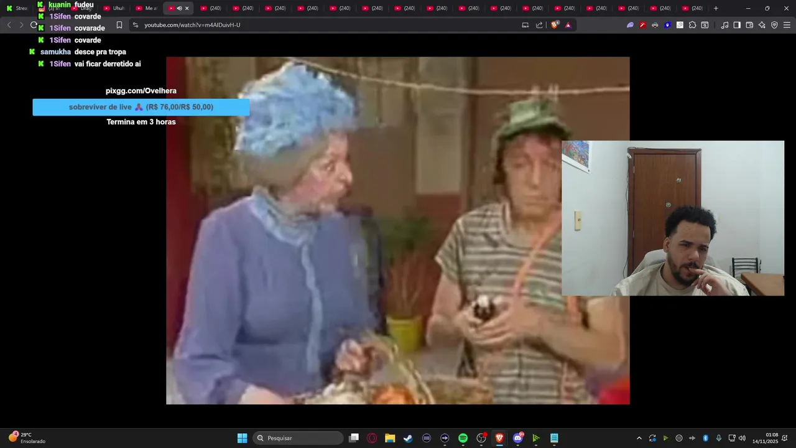The height and width of the screenshot is (448, 796).
Task: Open the Extensions puzzle-piece icon
Action: click(692, 25)
